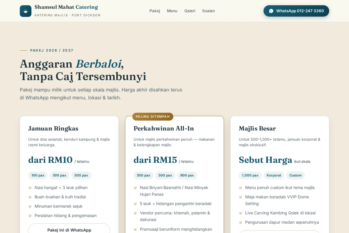Click the PAKEJ 2026 / 2027 label
This screenshot has height=233, width=349.
52,50
